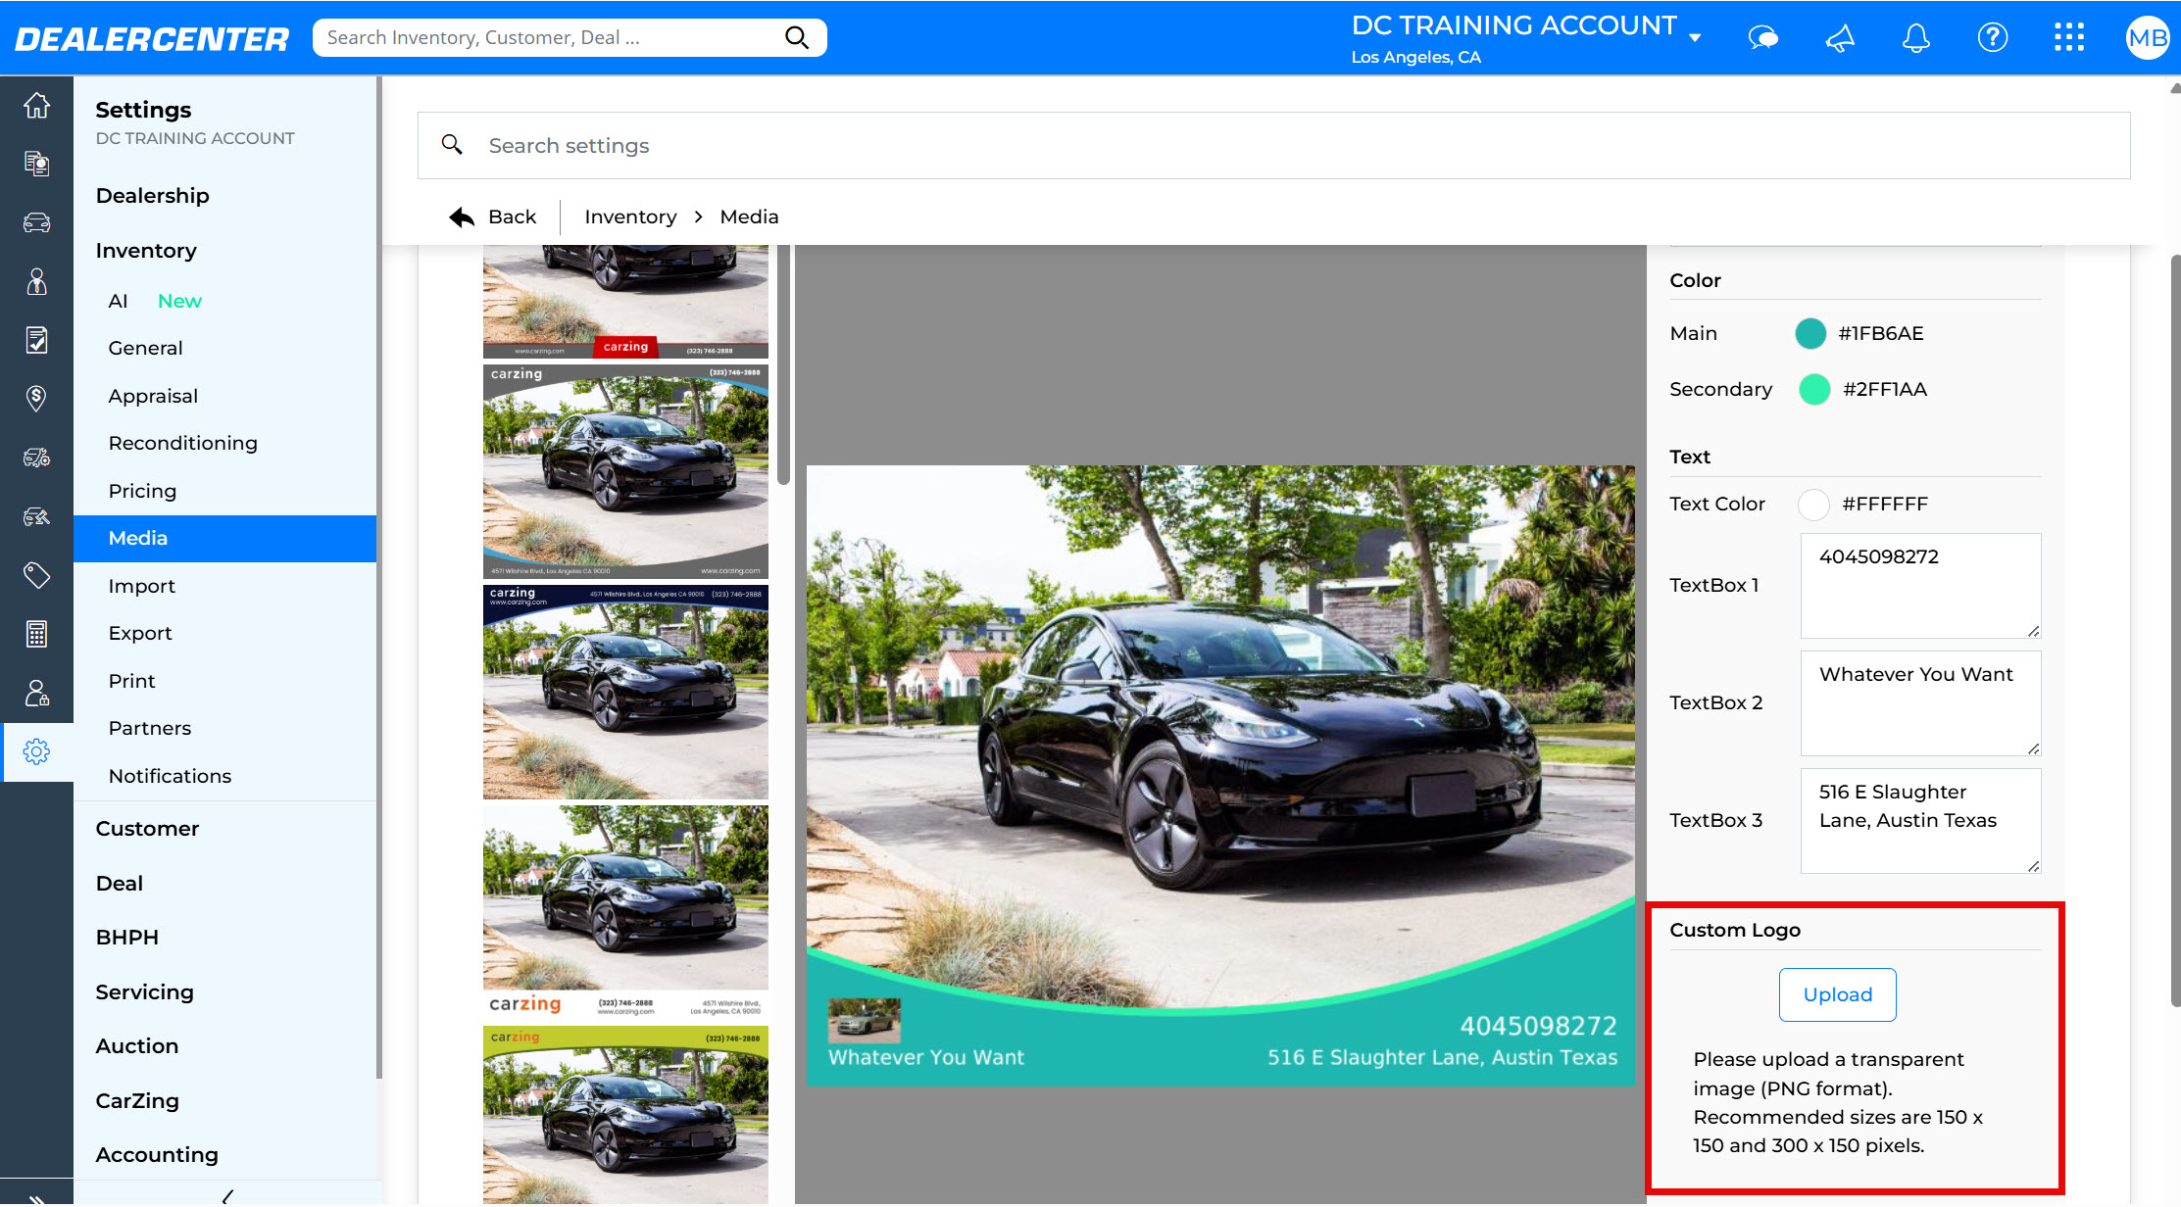
Task: Click the MB profile avatar
Action: tap(2148, 37)
